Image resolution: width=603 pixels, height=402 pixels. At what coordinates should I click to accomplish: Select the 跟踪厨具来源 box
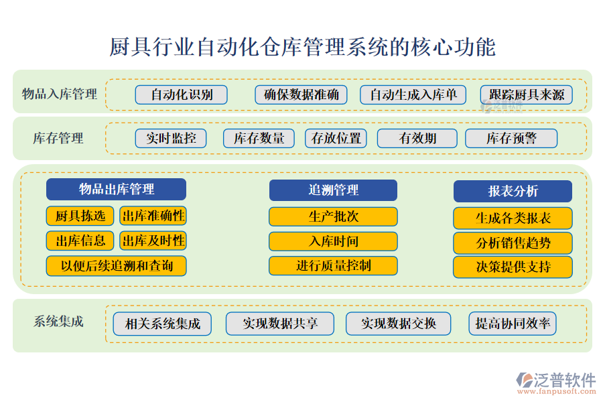point(527,94)
